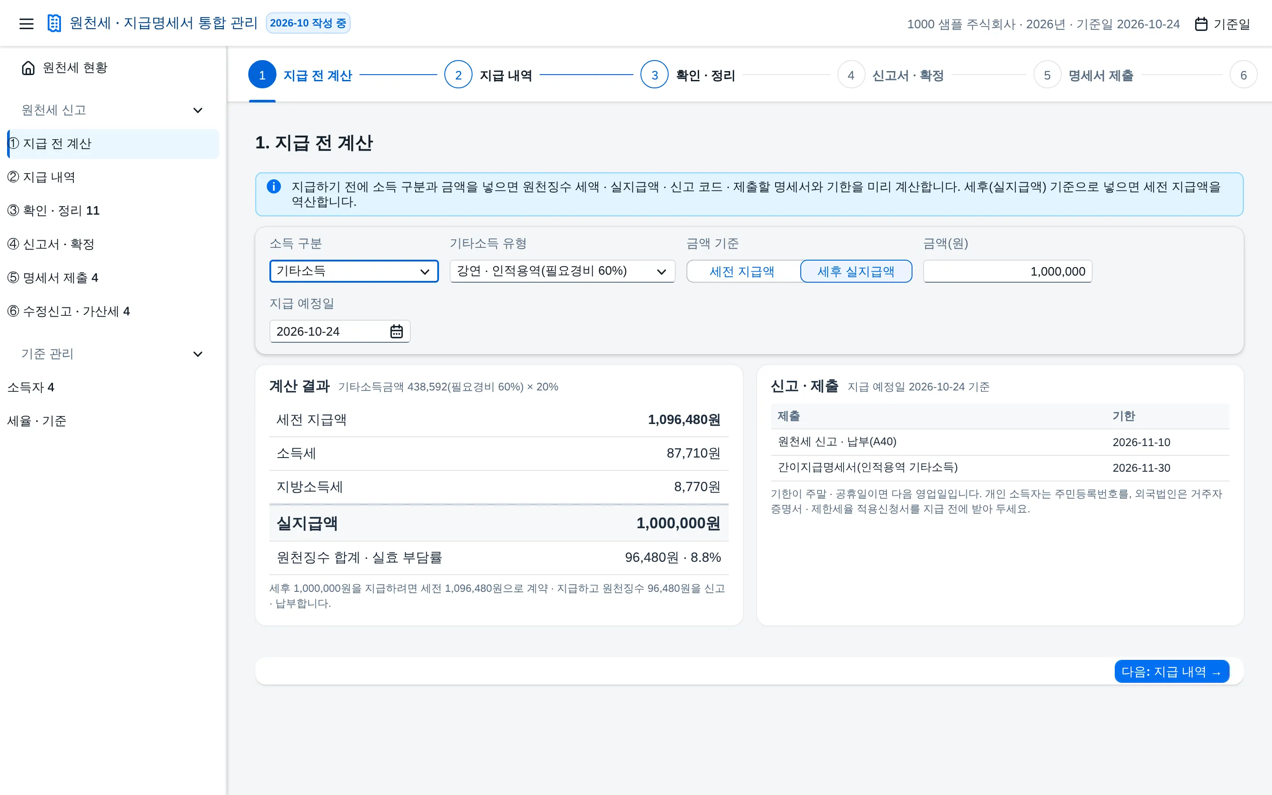Open the 기타소득 유형 dropdown
Viewport: 1272px width, 795px height.
coord(562,271)
